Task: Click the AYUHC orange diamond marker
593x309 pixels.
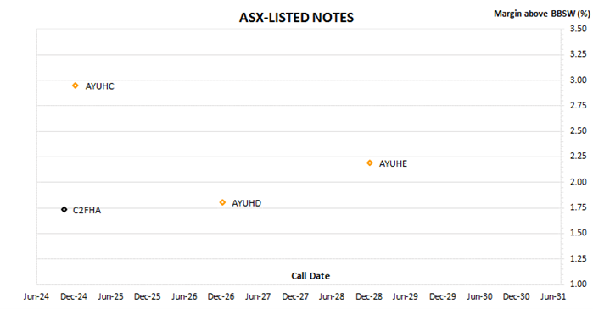Action: coord(76,86)
